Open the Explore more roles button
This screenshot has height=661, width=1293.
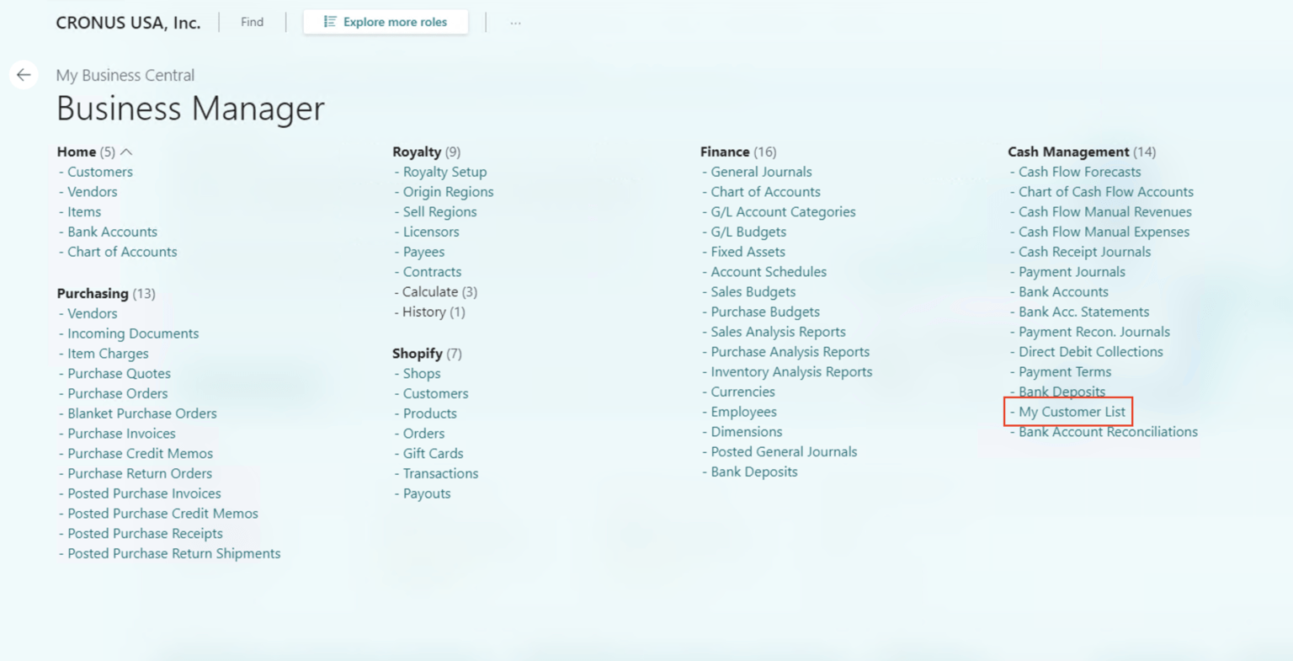[386, 22]
